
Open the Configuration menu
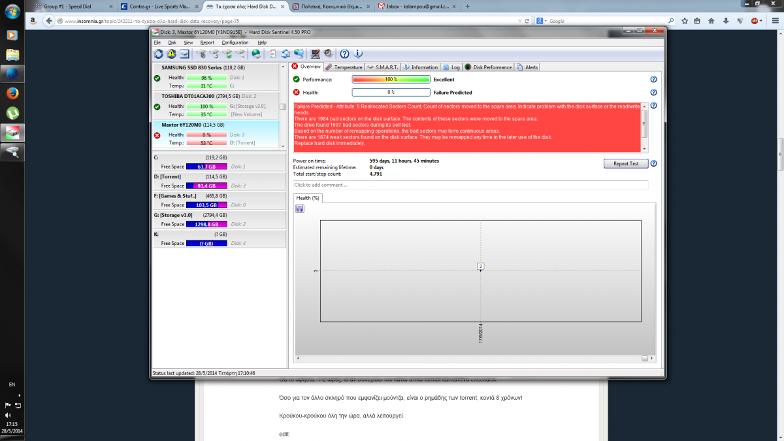pos(235,42)
